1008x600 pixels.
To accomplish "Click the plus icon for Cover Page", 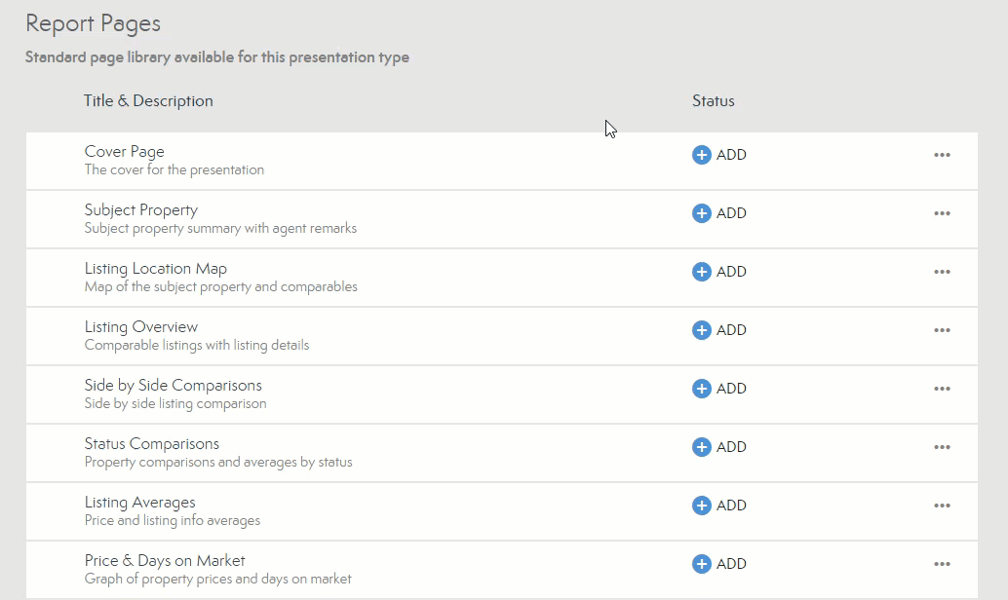I will coord(701,155).
